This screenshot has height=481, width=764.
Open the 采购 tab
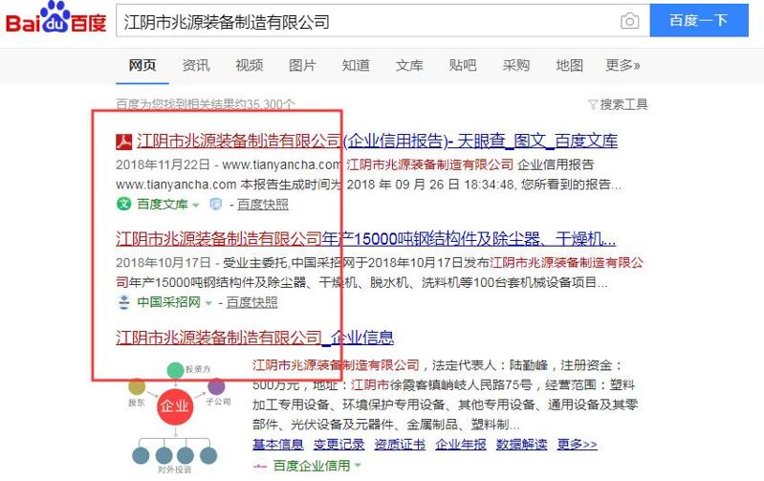[516, 65]
